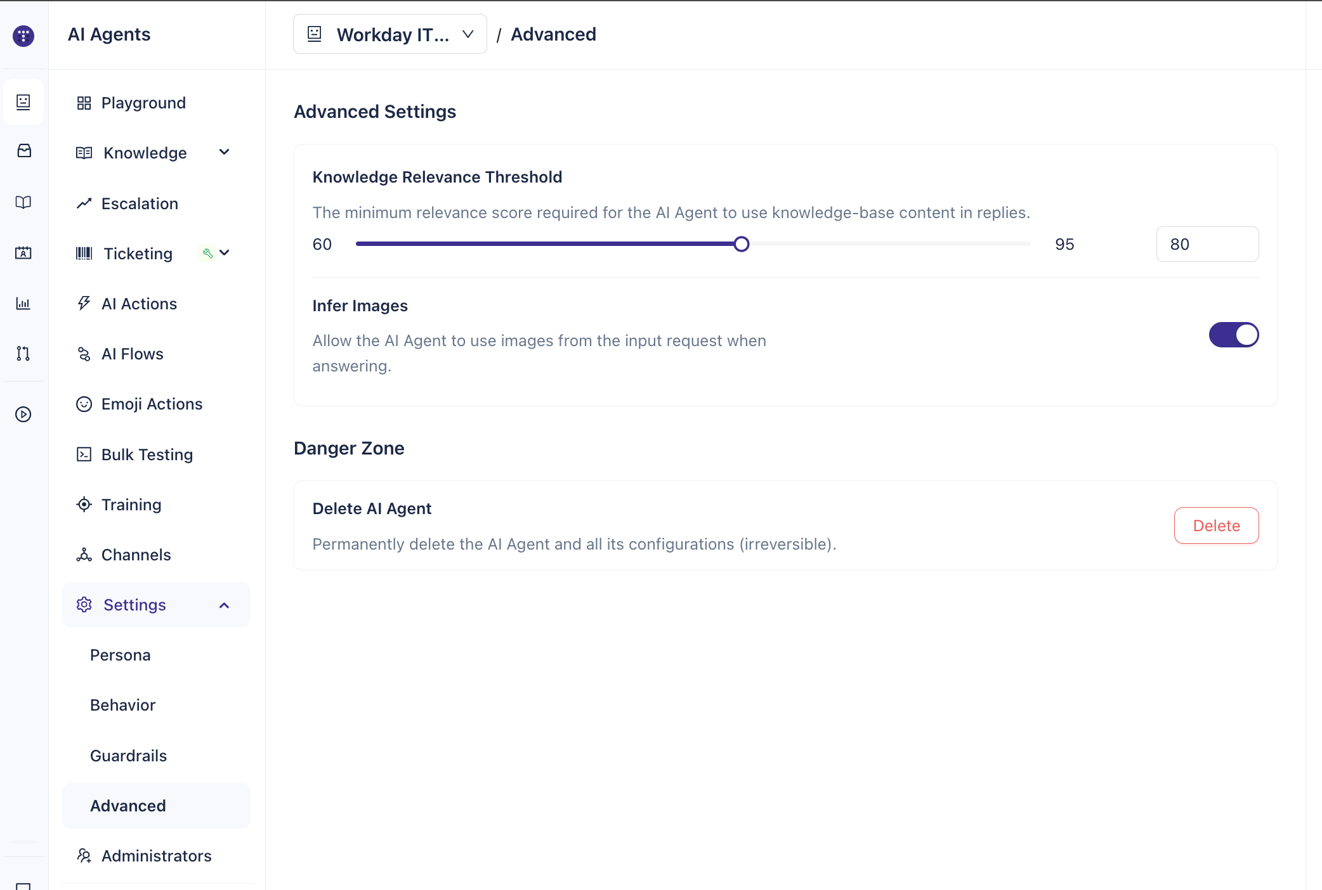Viewport: 1322px width, 890px height.
Task: Click the Delete button
Action: 1216,526
